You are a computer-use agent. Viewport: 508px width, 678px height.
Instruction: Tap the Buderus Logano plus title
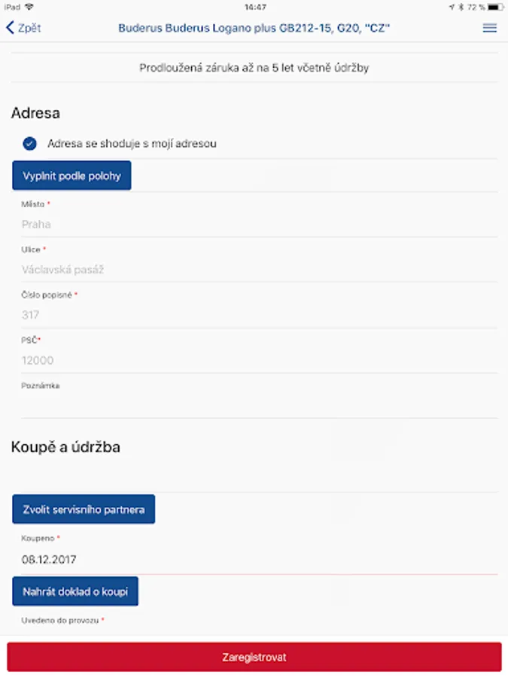pyautogui.click(x=254, y=28)
